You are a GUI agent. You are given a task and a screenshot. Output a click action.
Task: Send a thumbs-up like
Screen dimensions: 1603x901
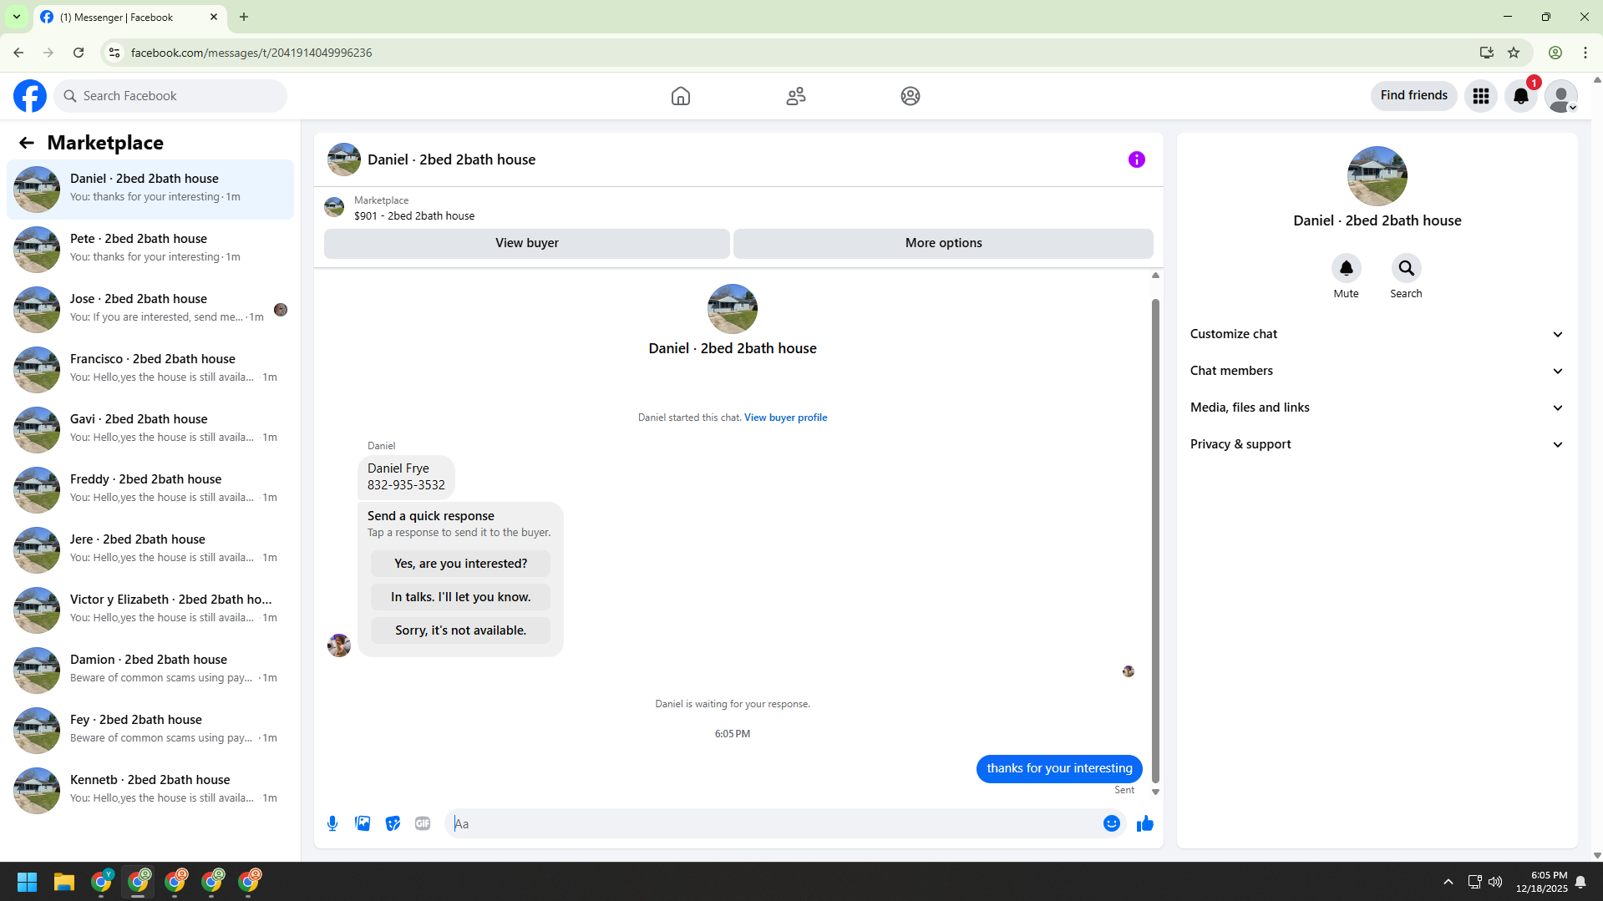[x=1145, y=823]
